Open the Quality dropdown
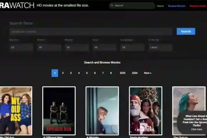This screenshot has width=207, height=138. coord(21,47)
